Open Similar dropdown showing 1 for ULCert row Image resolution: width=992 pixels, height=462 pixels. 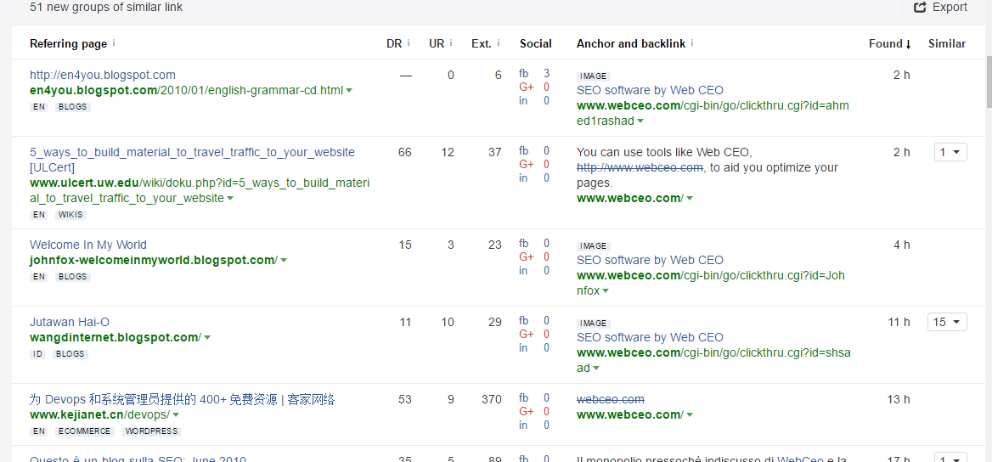coord(950,152)
